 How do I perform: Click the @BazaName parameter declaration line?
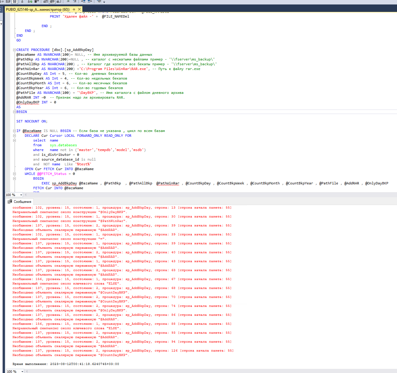coord(84,55)
